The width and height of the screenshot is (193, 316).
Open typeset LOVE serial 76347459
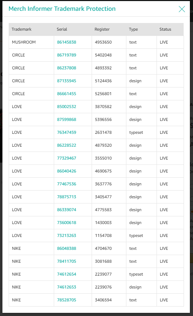point(67,132)
